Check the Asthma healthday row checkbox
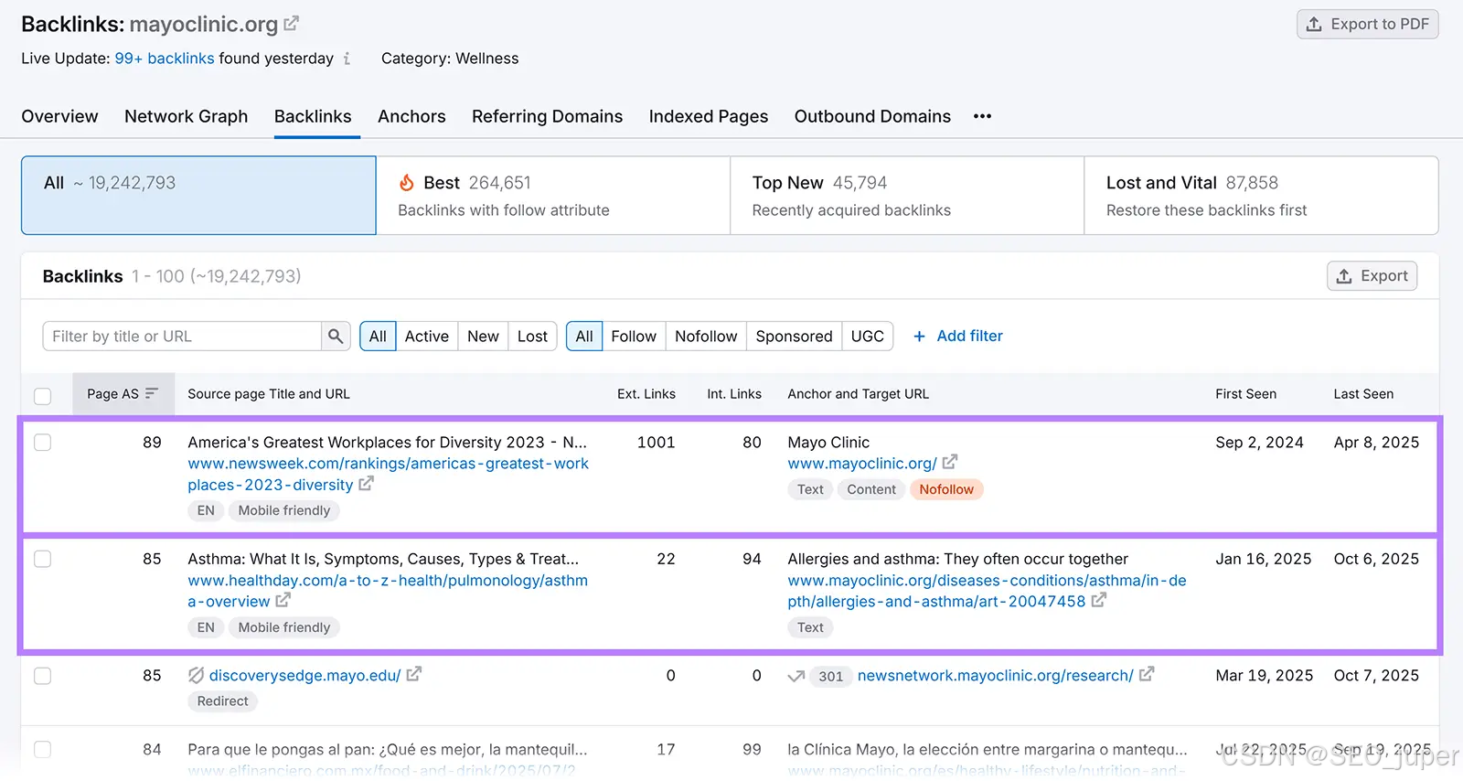Image resolution: width=1463 pixels, height=781 pixels. click(x=43, y=559)
